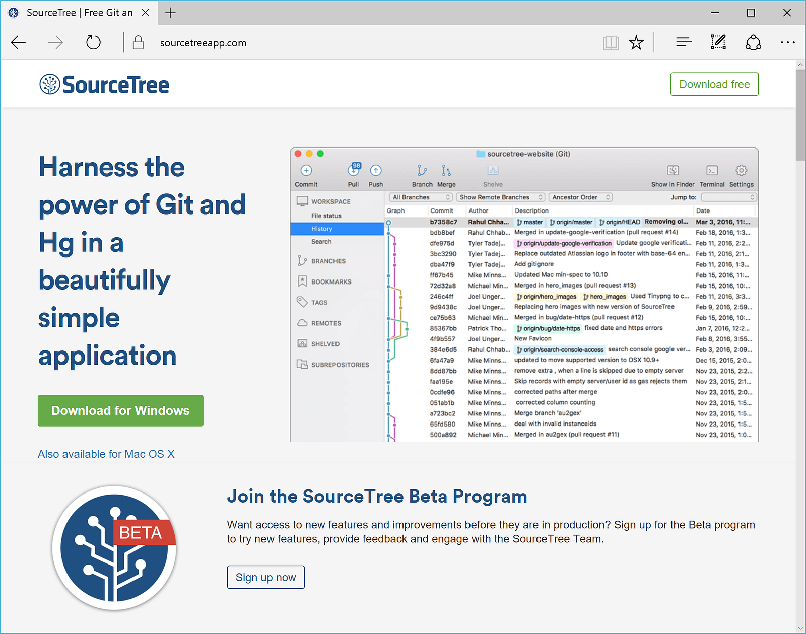Click the address bar URL

[x=203, y=43]
